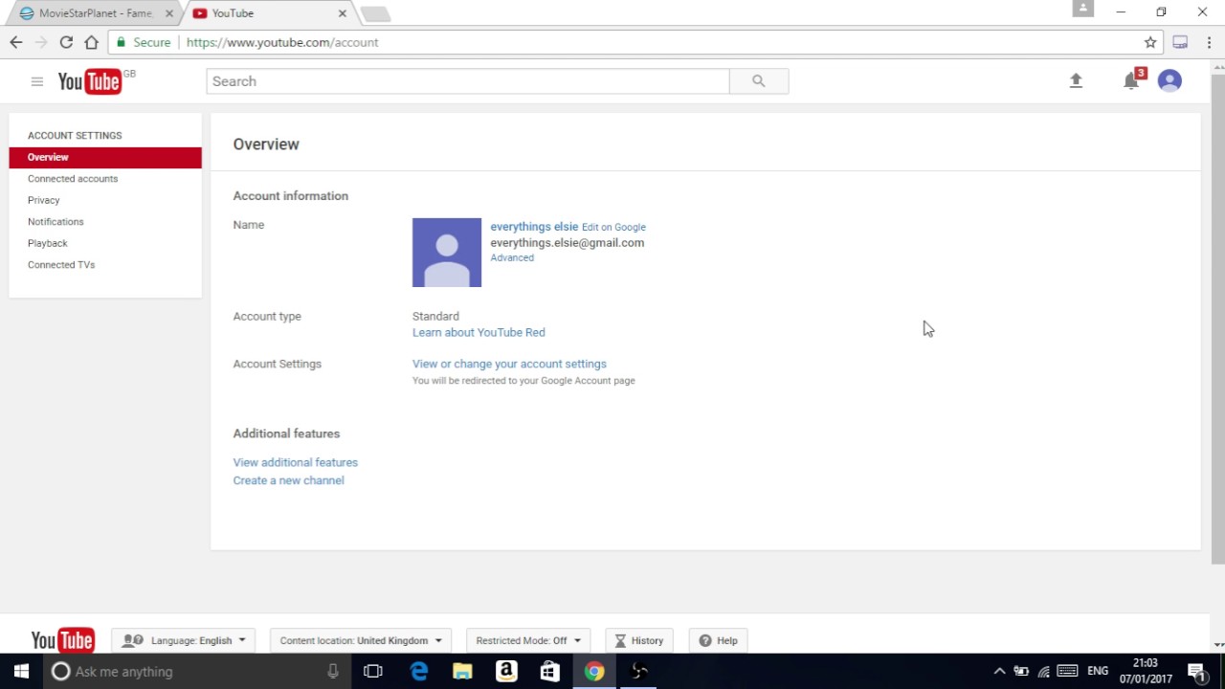
Task: Close the MovieStarPlanet tab
Action: [x=169, y=13]
